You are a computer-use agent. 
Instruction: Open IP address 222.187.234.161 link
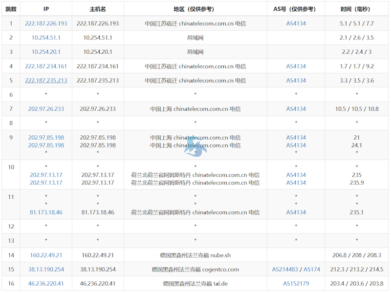pos(46,66)
